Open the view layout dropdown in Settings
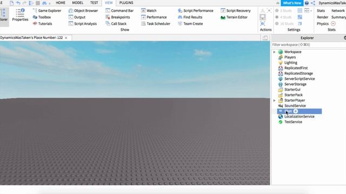Viewport: 346px width, 194px height. (308, 11)
